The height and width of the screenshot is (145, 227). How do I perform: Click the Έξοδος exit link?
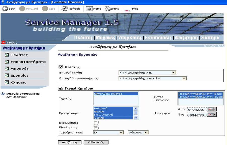12,43
